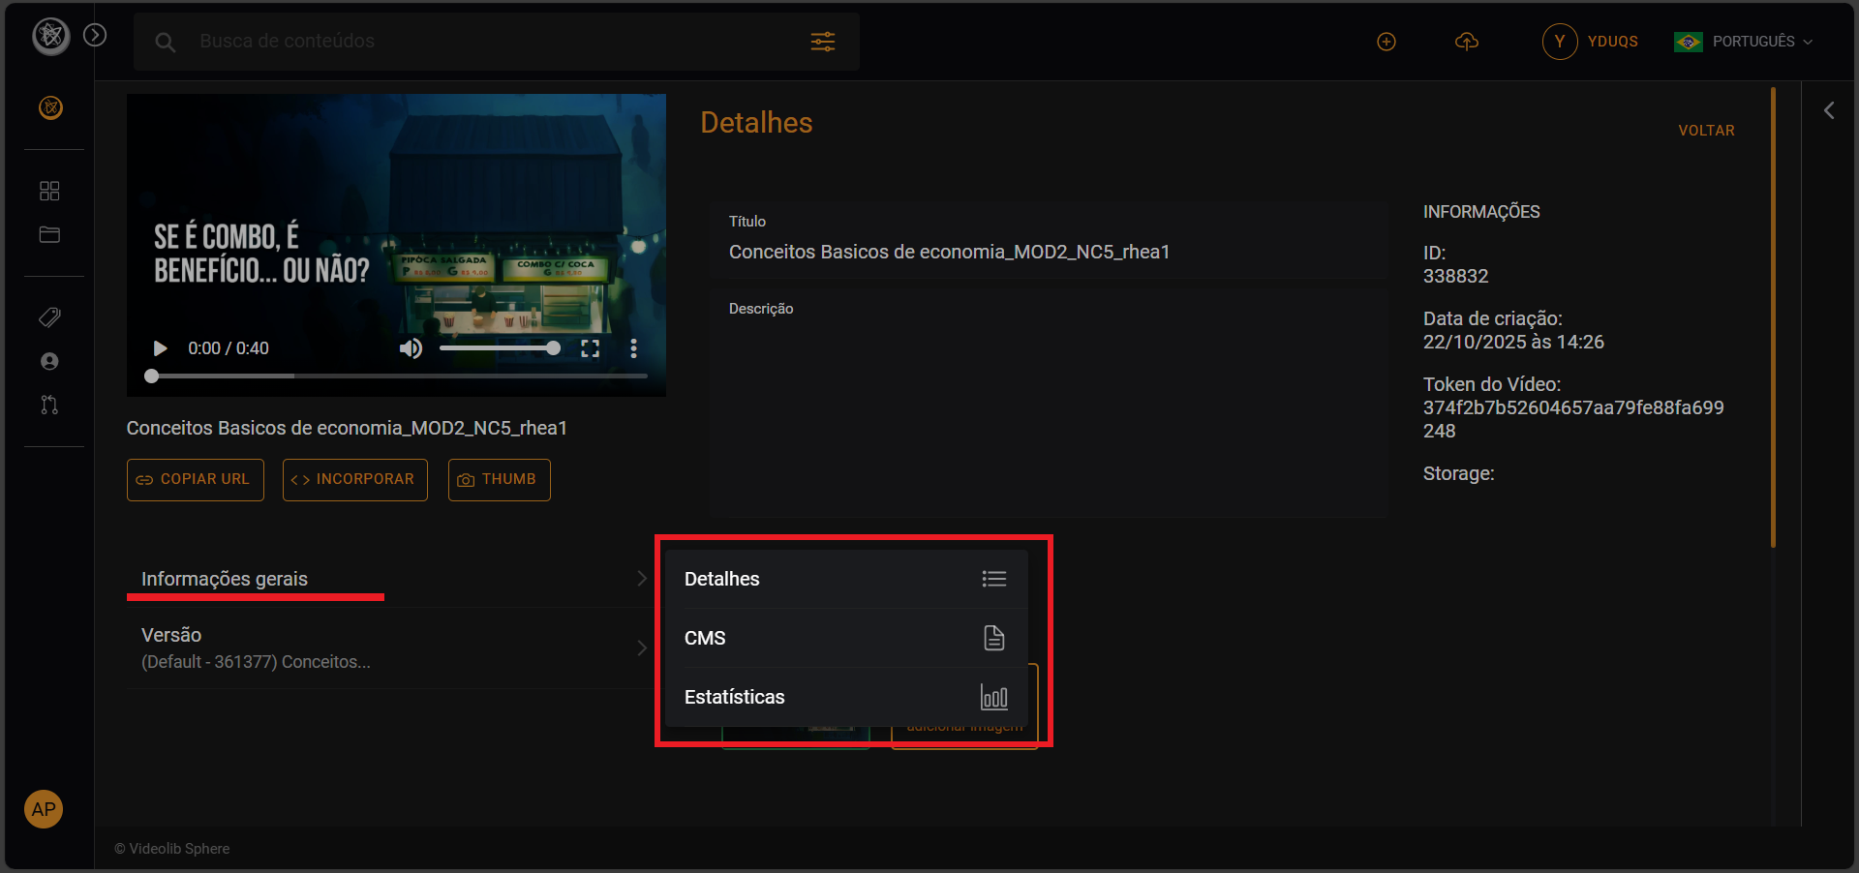Viewport: 1859px width, 873px height.
Task: Collapse the right panel via the left-facing chevron
Action: click(1830, 109)
